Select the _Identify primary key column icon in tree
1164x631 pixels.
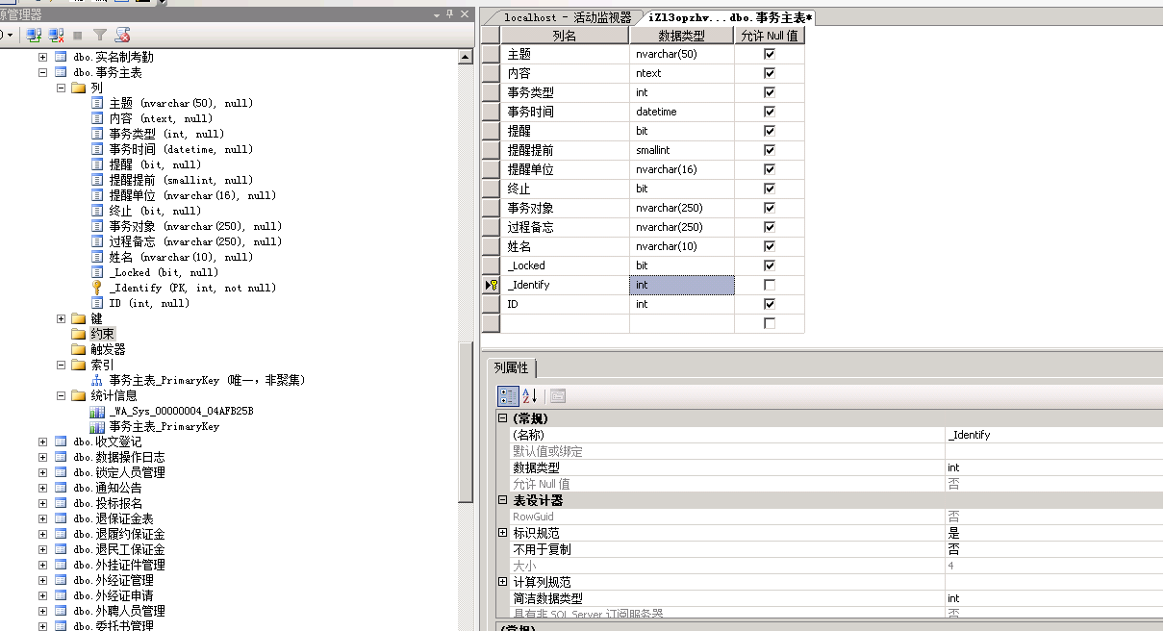tap(97, 288)
